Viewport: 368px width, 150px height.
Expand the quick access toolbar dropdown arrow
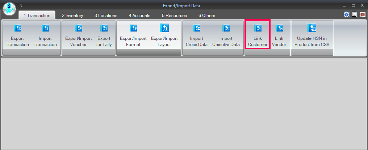[21, 6]
